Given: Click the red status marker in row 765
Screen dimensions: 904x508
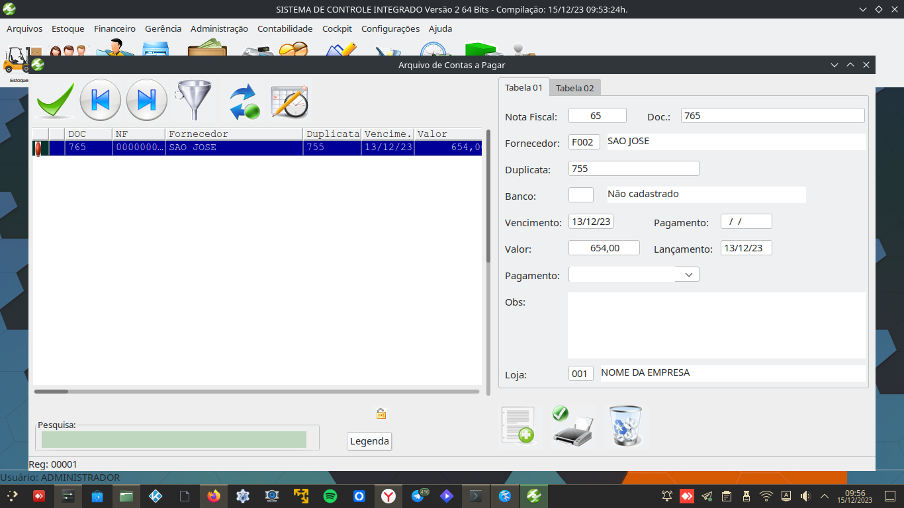Looking at the screenshot, I should click(x=38, y=148).
